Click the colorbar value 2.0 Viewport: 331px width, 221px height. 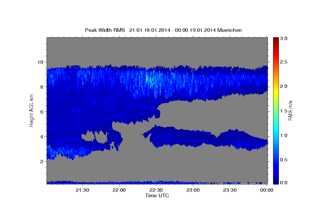coord(284,86)
